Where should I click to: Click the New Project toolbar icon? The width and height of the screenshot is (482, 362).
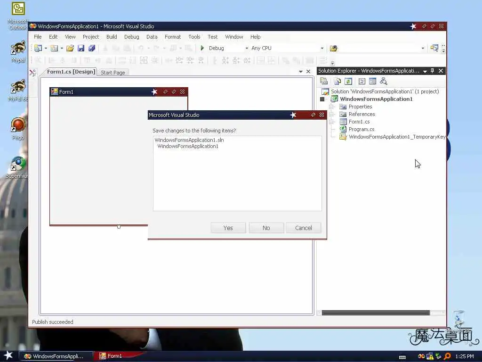(38, 48)
